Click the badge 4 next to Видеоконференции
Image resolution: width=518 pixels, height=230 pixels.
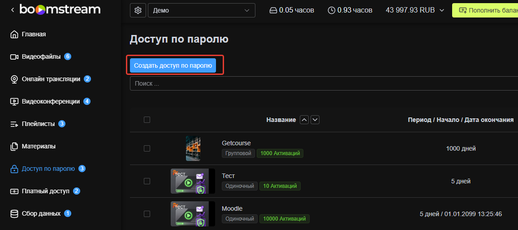87,101
